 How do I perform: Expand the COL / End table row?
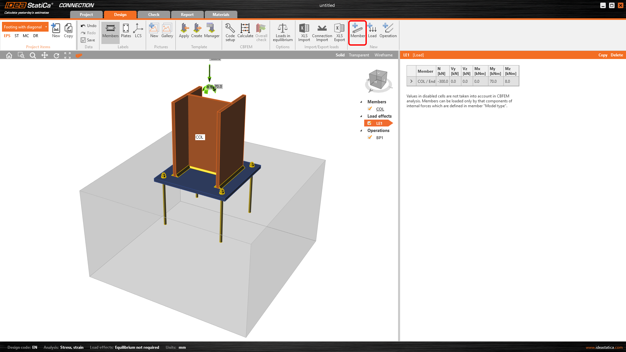coord(411,81)
